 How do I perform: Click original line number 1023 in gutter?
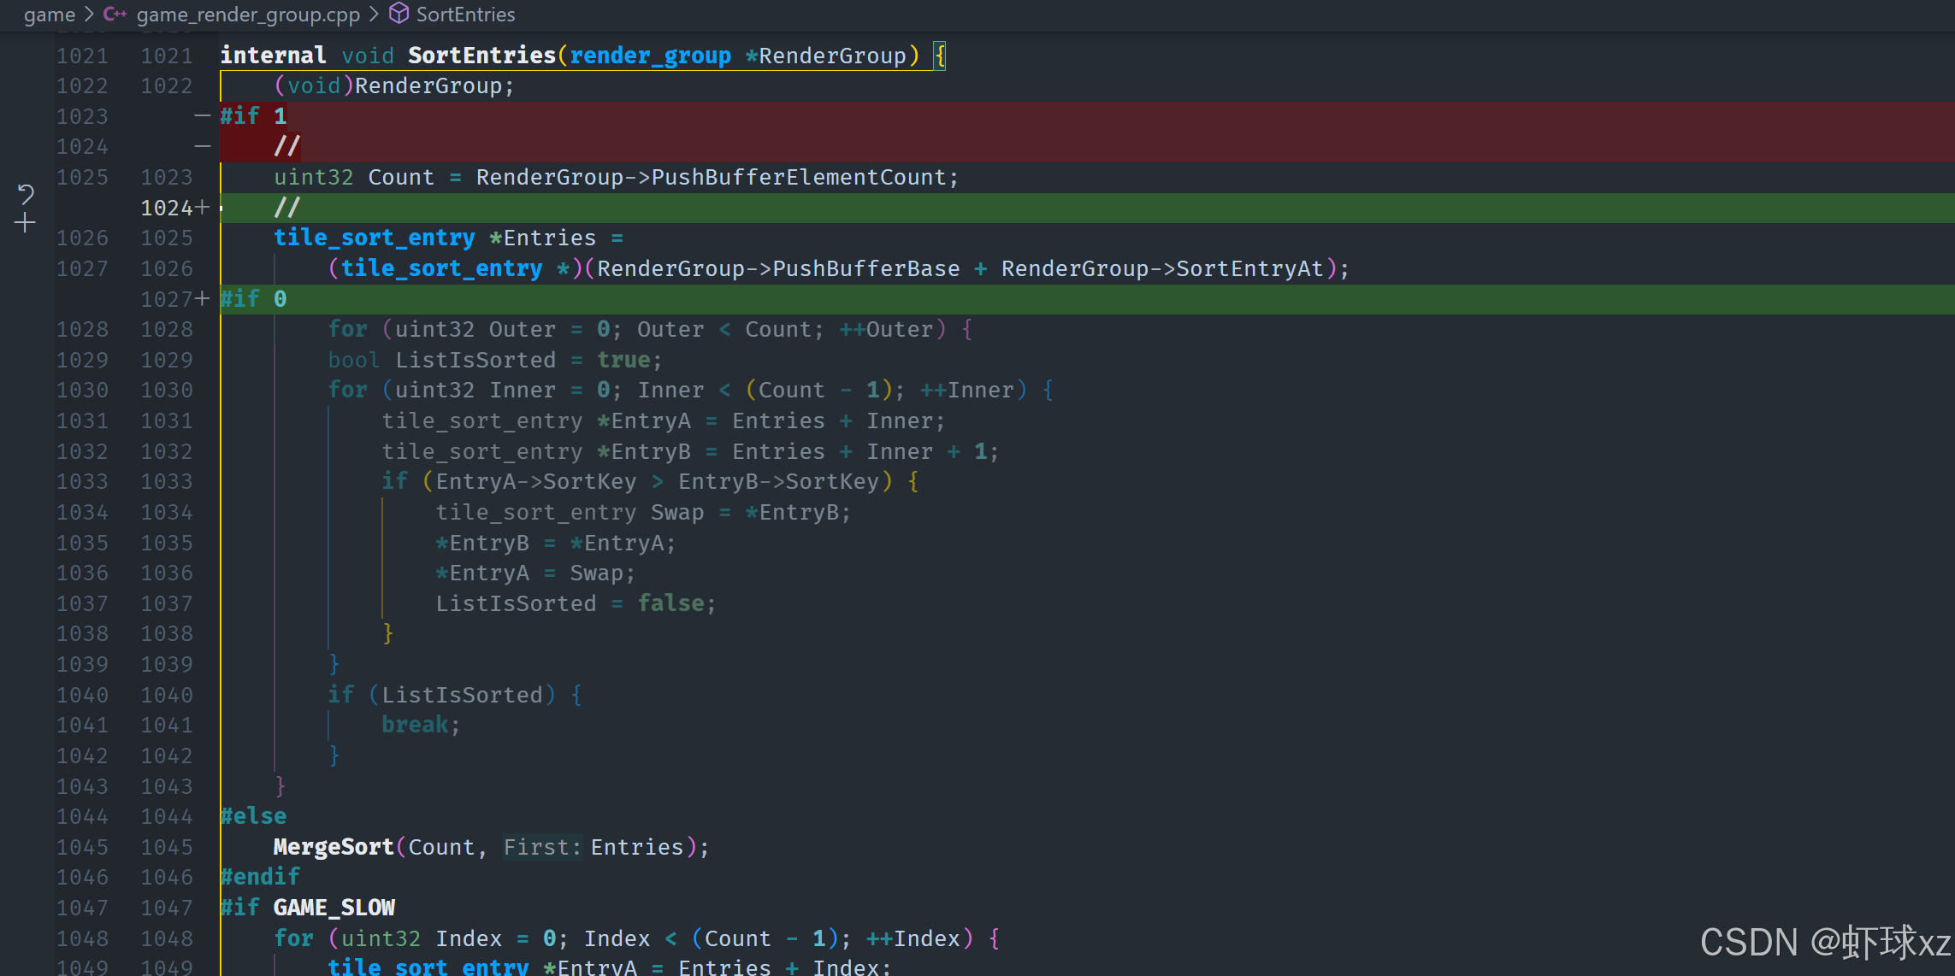(x=82, y=116)
